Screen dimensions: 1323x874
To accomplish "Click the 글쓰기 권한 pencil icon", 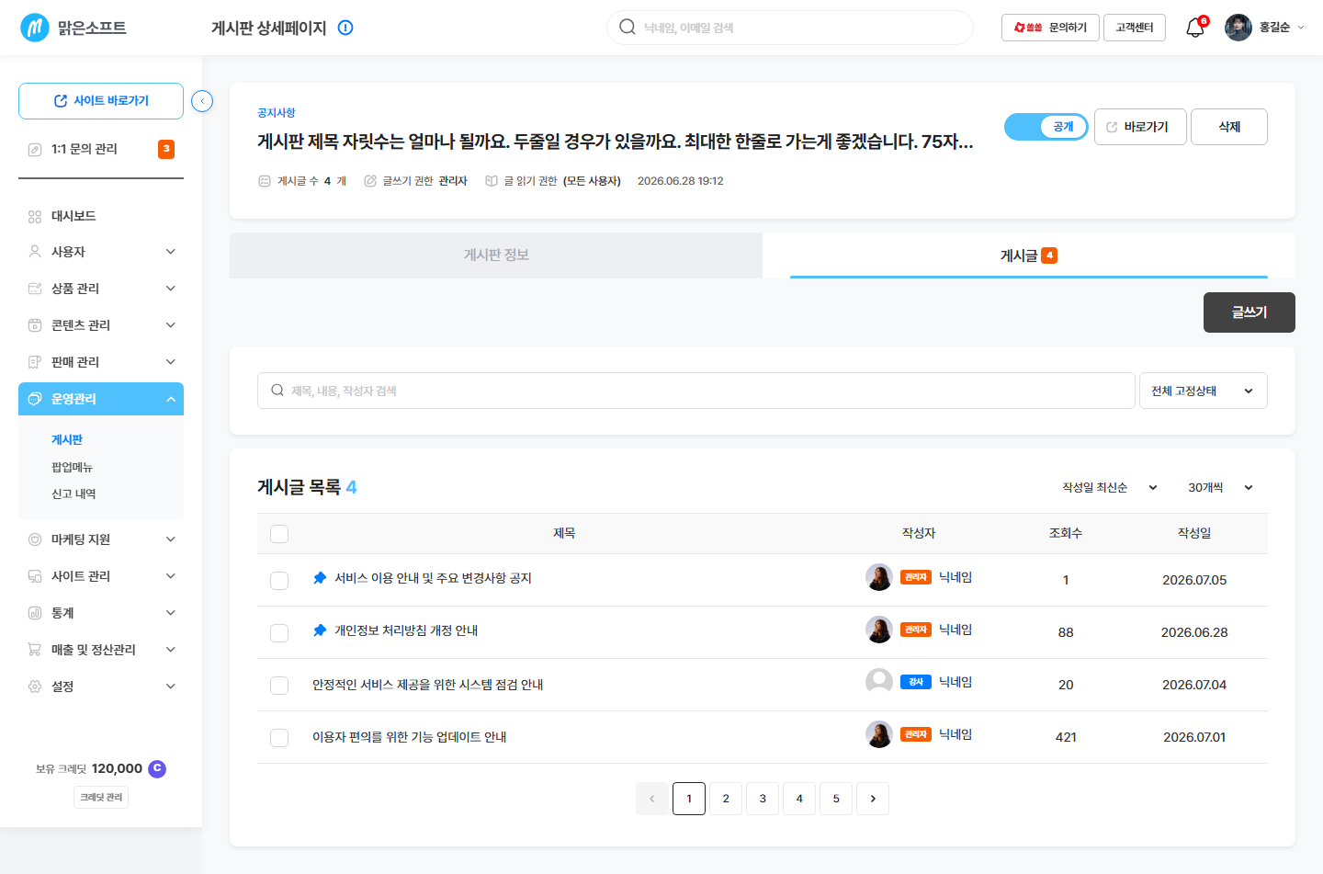I will tap(370, 181).
